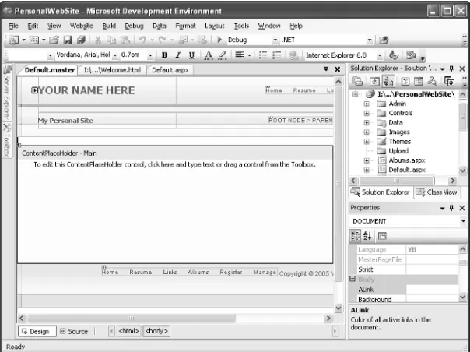Toggle Italic formatting

point(178,55)
